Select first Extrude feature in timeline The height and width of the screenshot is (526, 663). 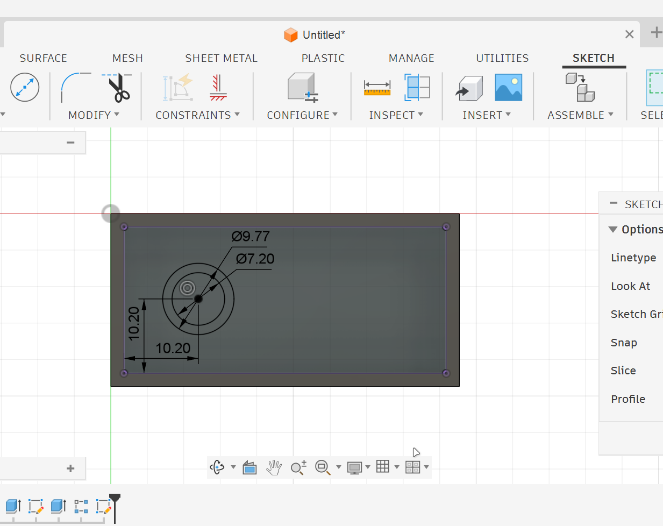pos(13,506)
